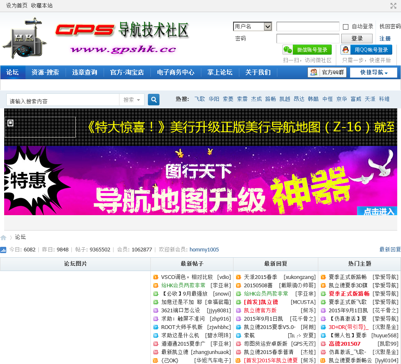The width and height of the screenshot is (401, 364).
Task: Click the 最新帖子 column header
Action: (x=192, y=264)
